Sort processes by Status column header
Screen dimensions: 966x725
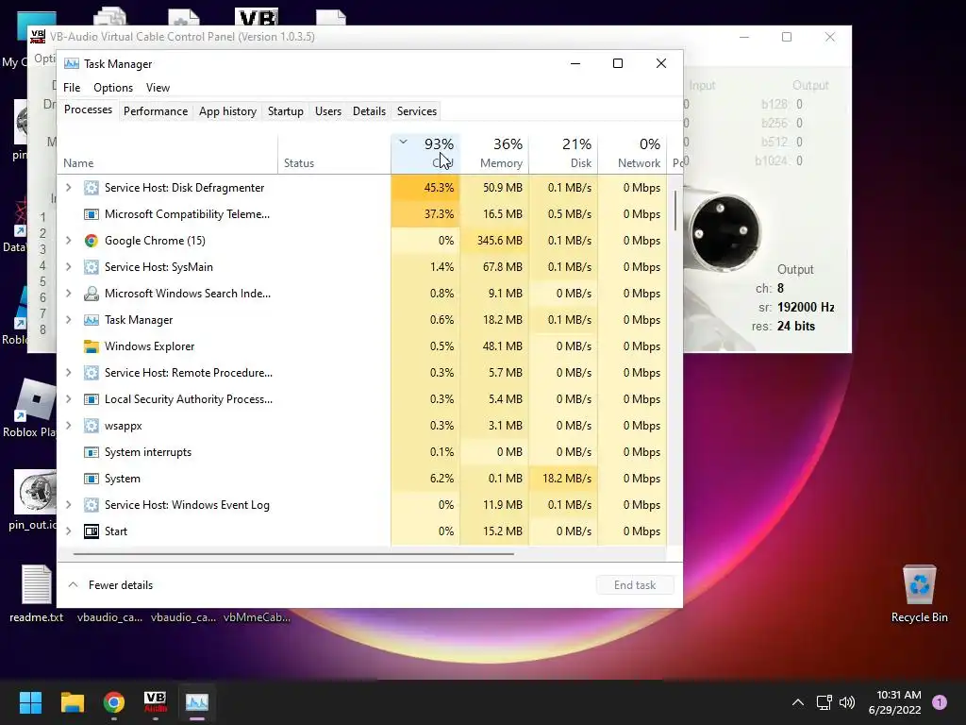(335, 153)
